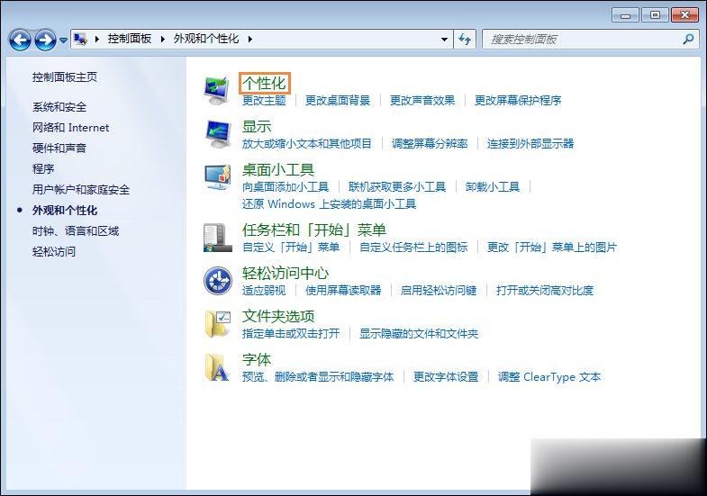Select 时钟、语言和区域 in the sidebar
This screenshot has width=707, height=496.
click(76, 230)
